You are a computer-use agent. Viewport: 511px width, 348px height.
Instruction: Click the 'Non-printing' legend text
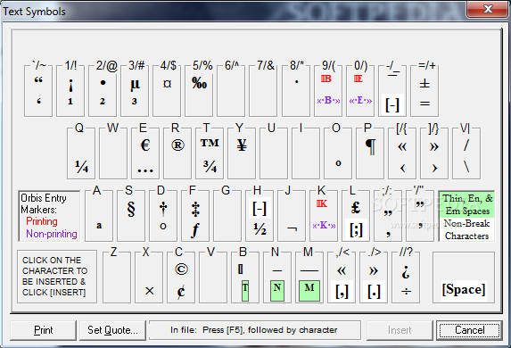(x=52, y=234)
